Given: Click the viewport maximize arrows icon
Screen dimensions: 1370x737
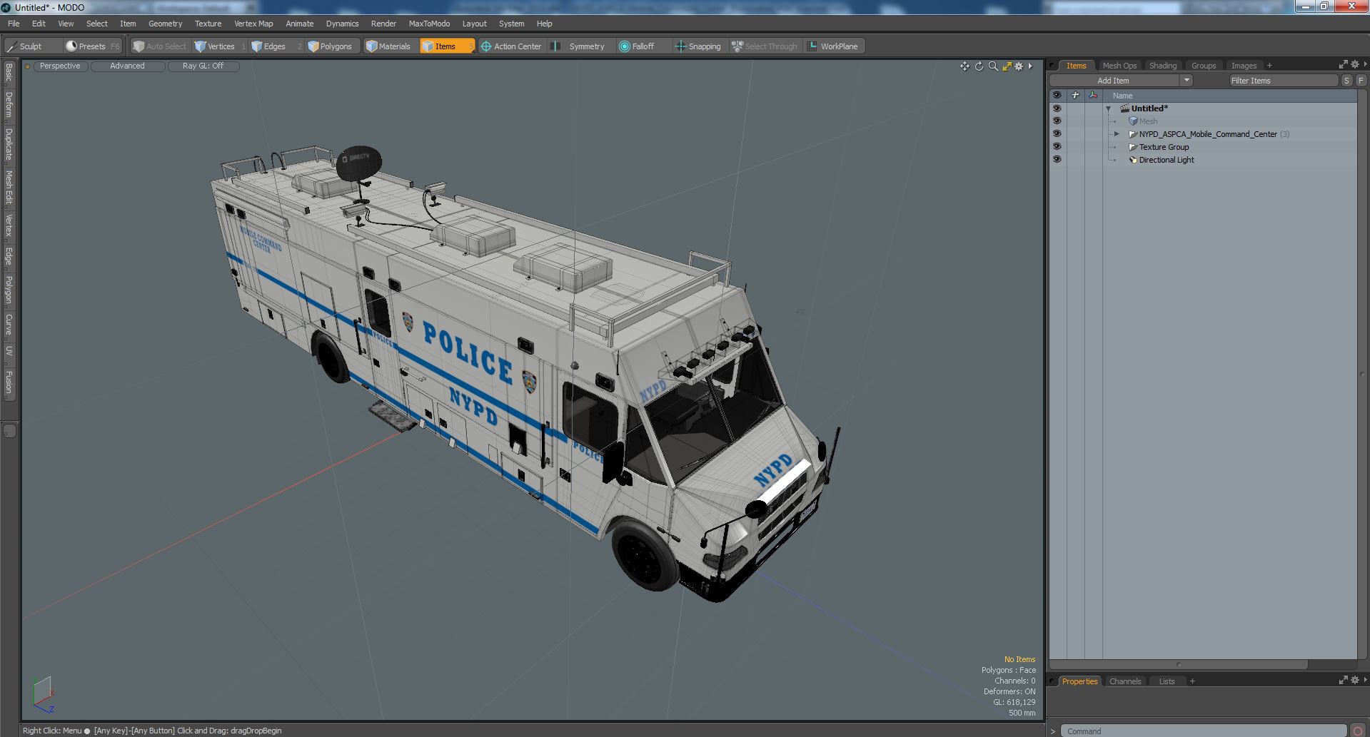Looking at the screenshot, I should tap(1007, 66).
